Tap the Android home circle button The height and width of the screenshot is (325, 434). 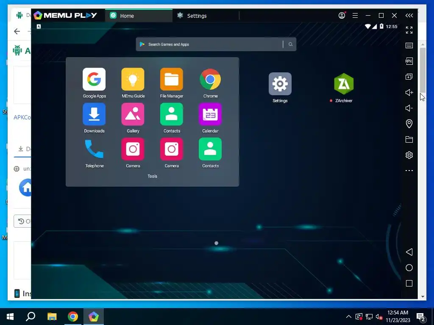point(409,268)
